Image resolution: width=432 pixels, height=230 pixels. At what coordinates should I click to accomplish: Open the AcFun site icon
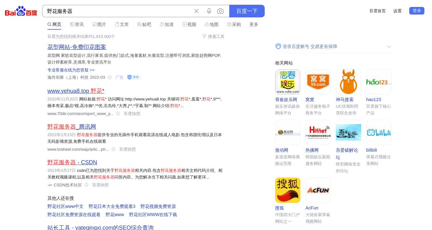pos(318,190)
